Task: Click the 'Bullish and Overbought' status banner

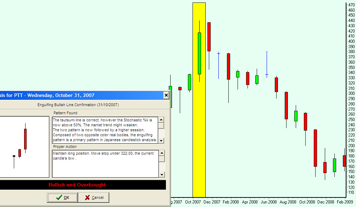Action: click(x=83, y=185)
